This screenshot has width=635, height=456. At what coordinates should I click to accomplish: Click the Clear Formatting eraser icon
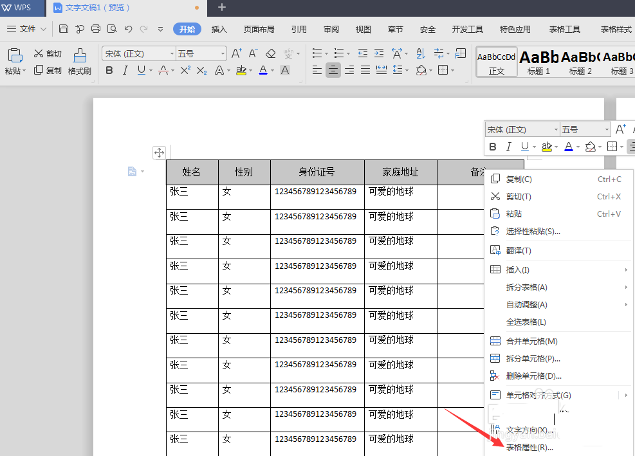click(x=270, y=53)
